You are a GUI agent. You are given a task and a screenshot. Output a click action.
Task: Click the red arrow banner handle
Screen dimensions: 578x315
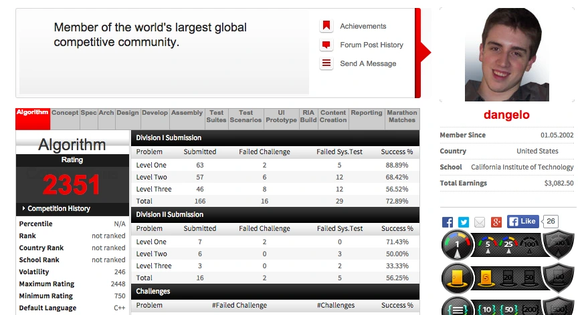[x=422, y=53]
